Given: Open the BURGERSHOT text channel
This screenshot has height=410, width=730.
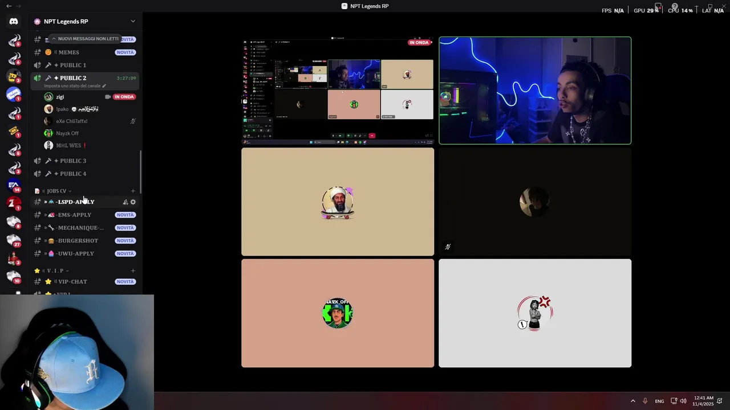Looking at the screenshot, I should [85, 241].
